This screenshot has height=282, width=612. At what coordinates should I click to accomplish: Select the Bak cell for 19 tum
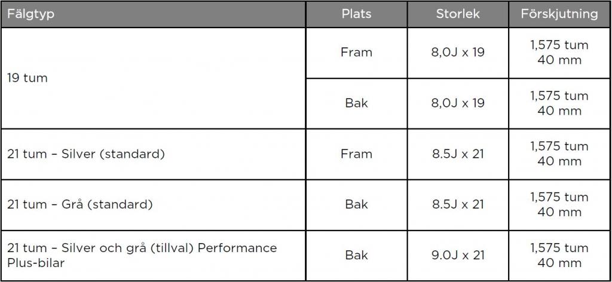[356, 103]
